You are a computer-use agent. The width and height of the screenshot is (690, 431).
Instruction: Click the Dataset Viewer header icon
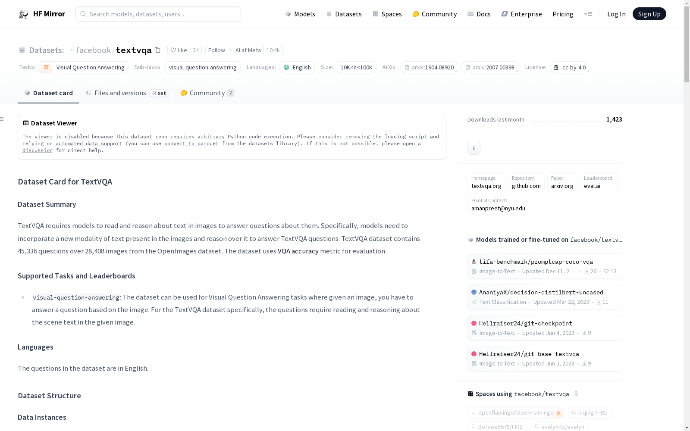[x=26, y=123]
